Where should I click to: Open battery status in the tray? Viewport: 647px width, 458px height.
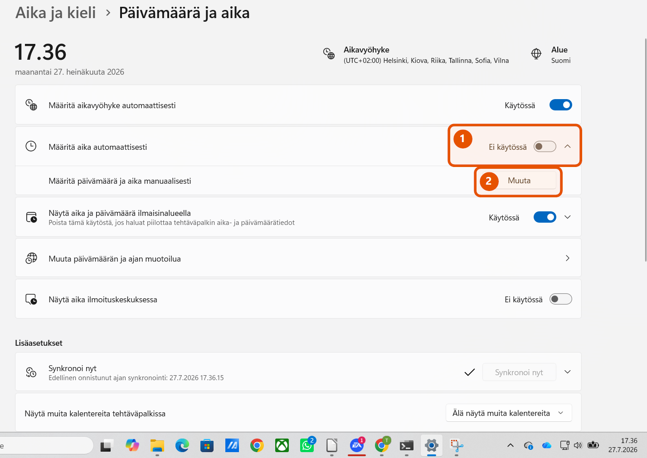click(x=593, y=445)
